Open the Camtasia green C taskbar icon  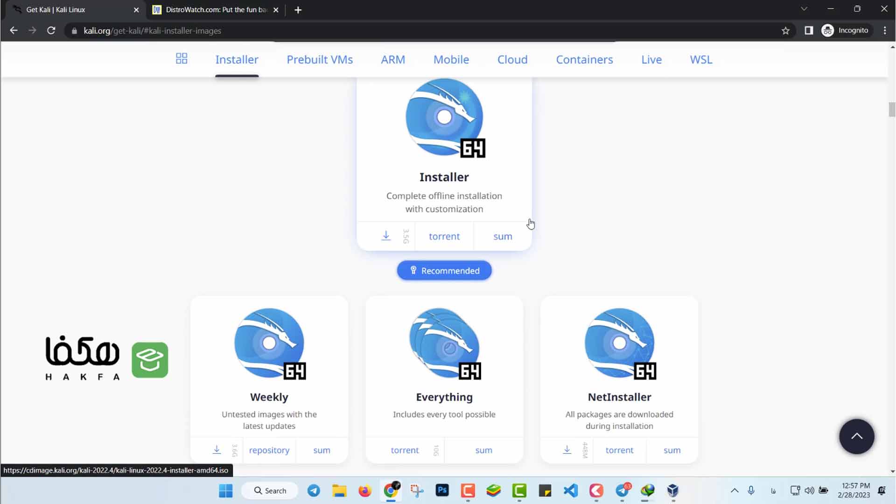point(519,490)
